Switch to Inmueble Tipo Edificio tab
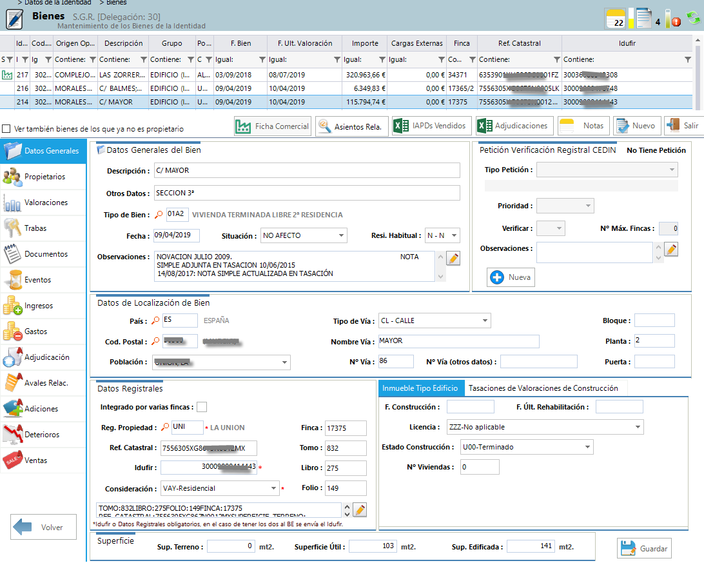Viewport: 704px width, 563px height. (420, 388)
